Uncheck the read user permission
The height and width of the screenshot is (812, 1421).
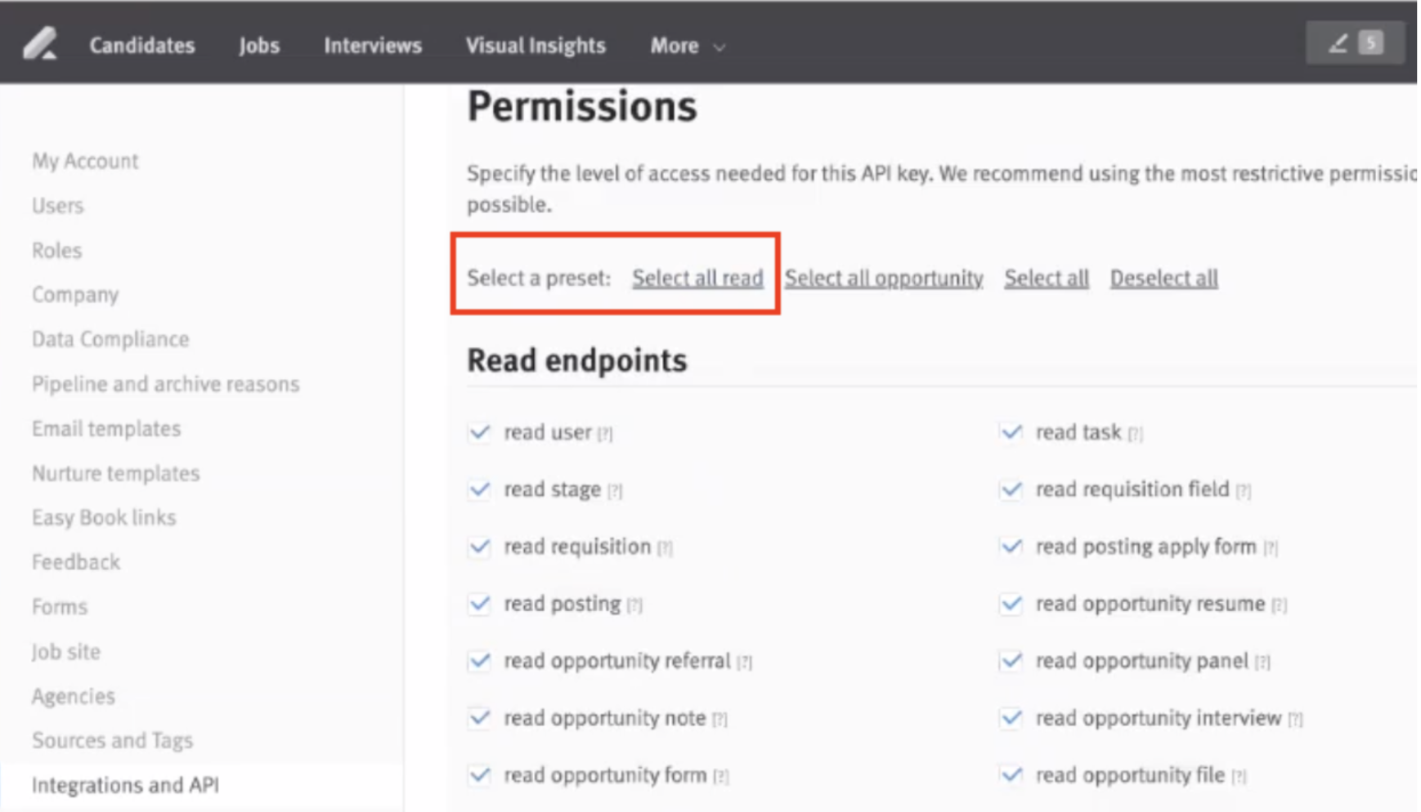(x=479, y=433)
